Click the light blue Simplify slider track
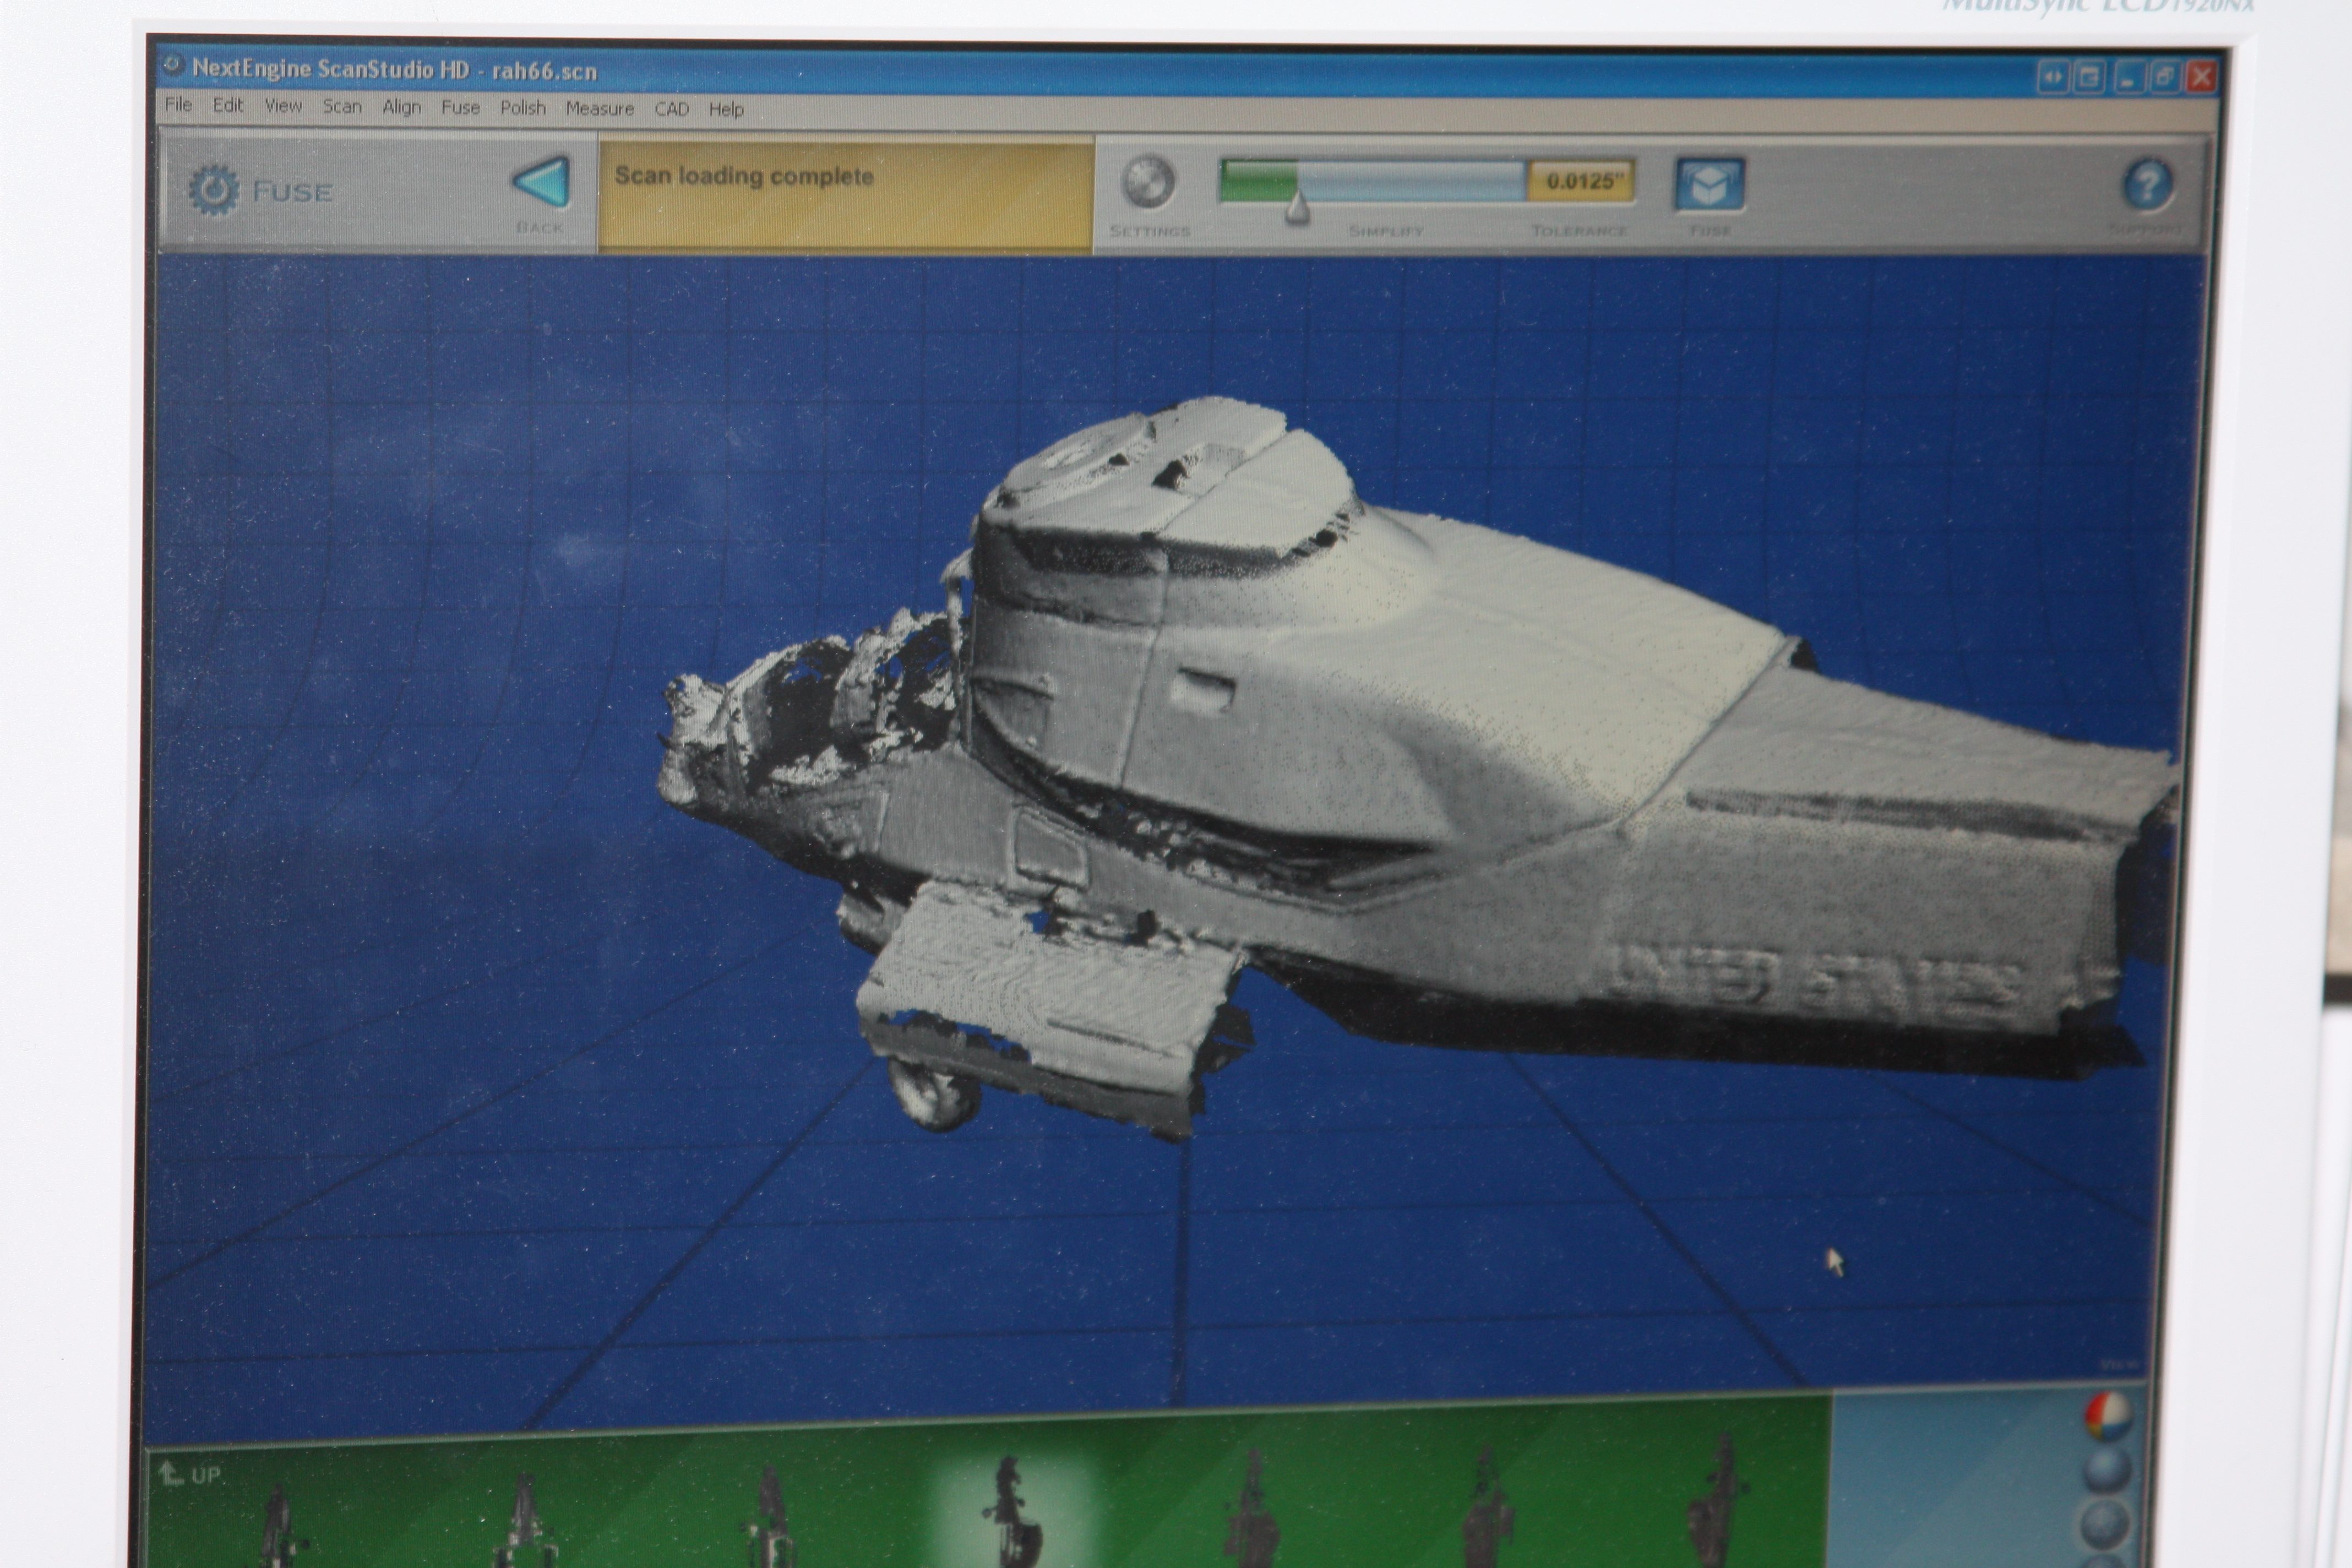The width and height of the screenshot is (2352, 1568). click(1412, 181)
